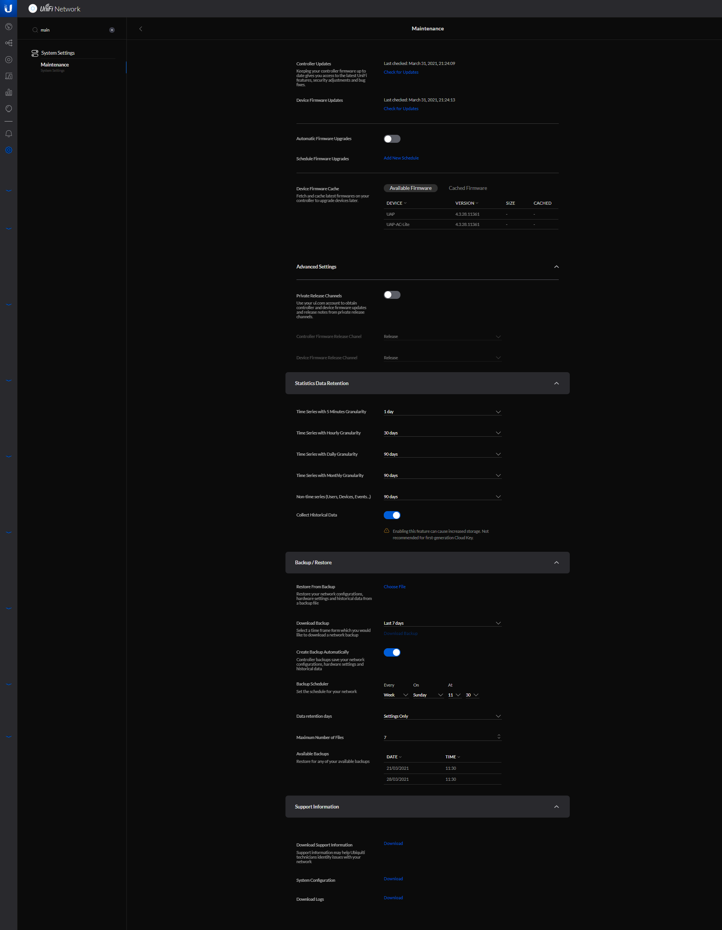Open the Alerts bell icon
This screenshot has width=722, height=930.
tap(8, 134)
